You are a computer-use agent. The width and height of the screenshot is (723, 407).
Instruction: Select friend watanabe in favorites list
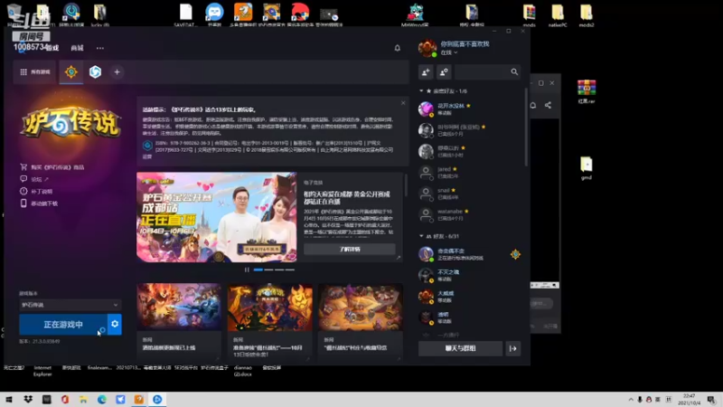point(470,214)
